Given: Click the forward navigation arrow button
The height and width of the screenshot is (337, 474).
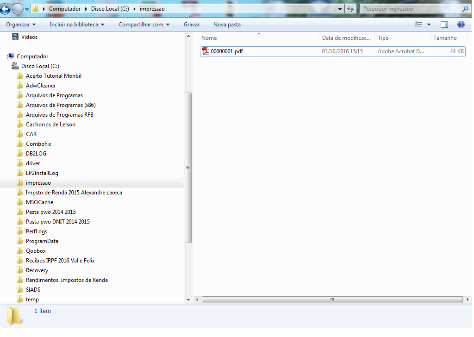Looking at the screenshot, I should [18, 9].
